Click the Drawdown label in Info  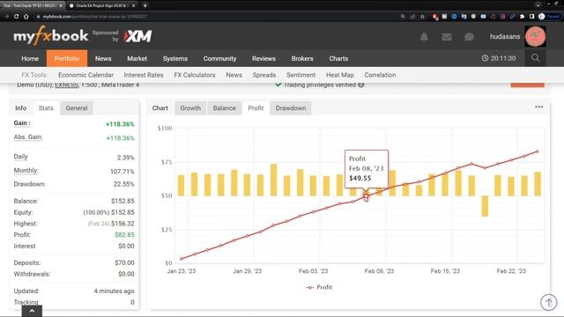[x=29, y=184]
